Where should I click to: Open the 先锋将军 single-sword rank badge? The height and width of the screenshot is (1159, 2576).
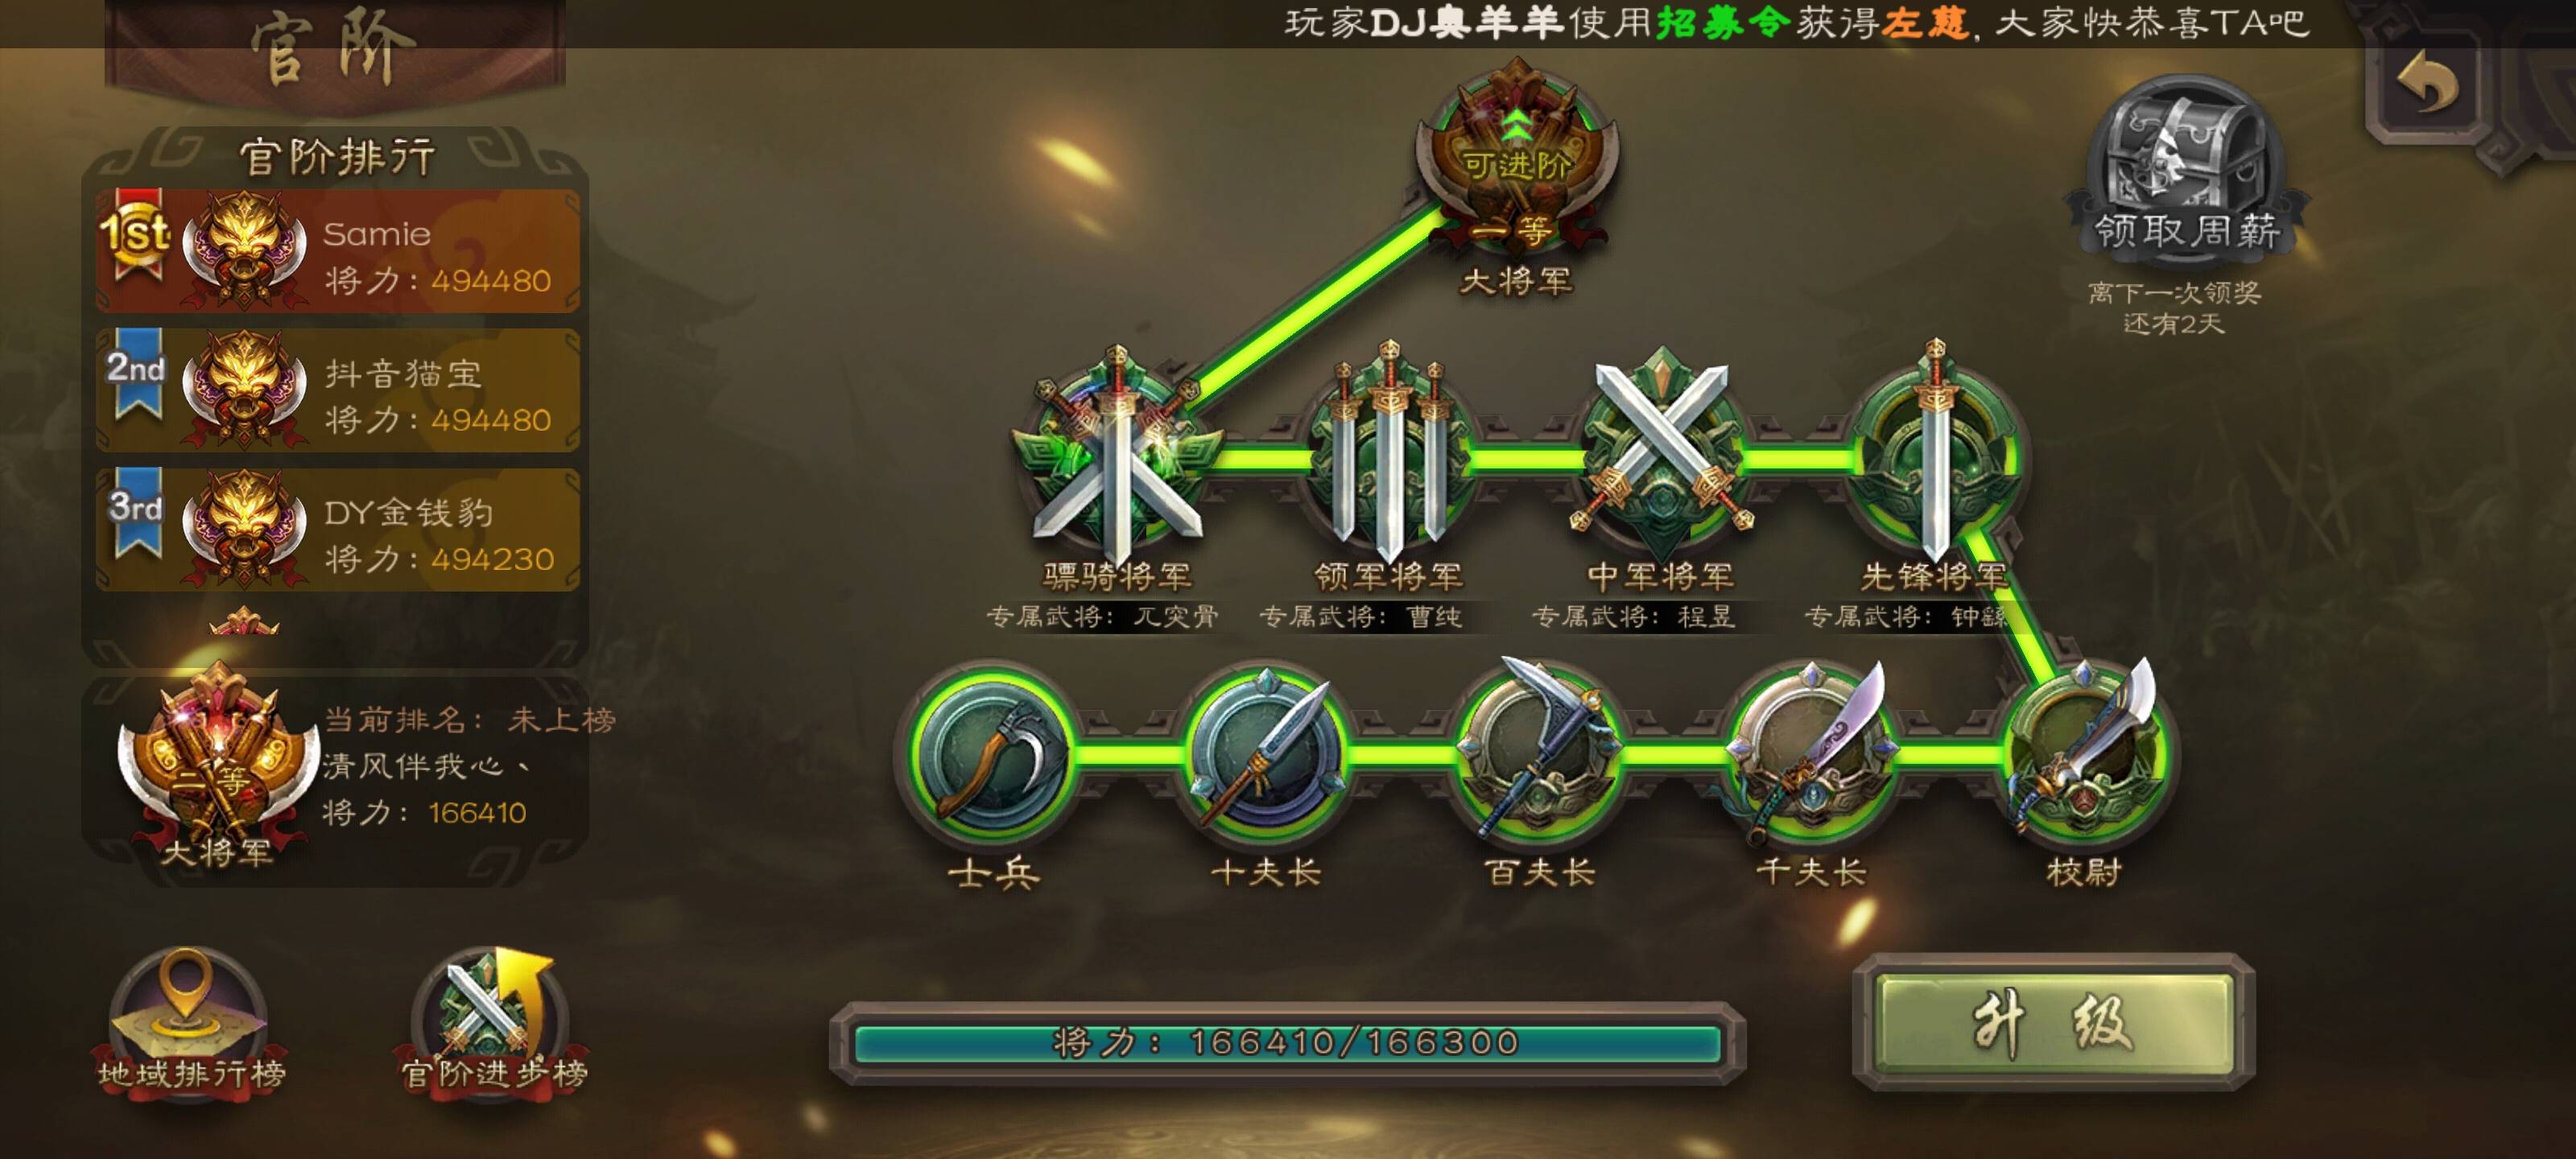(1934, 456)
